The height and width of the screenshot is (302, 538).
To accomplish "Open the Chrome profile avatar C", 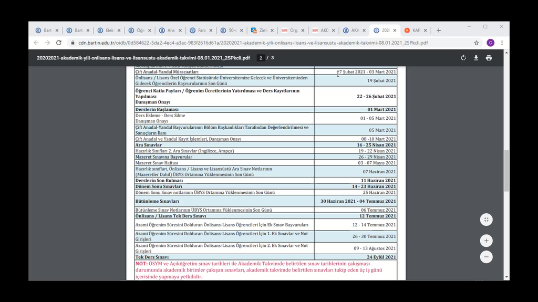I will point(490,43).
